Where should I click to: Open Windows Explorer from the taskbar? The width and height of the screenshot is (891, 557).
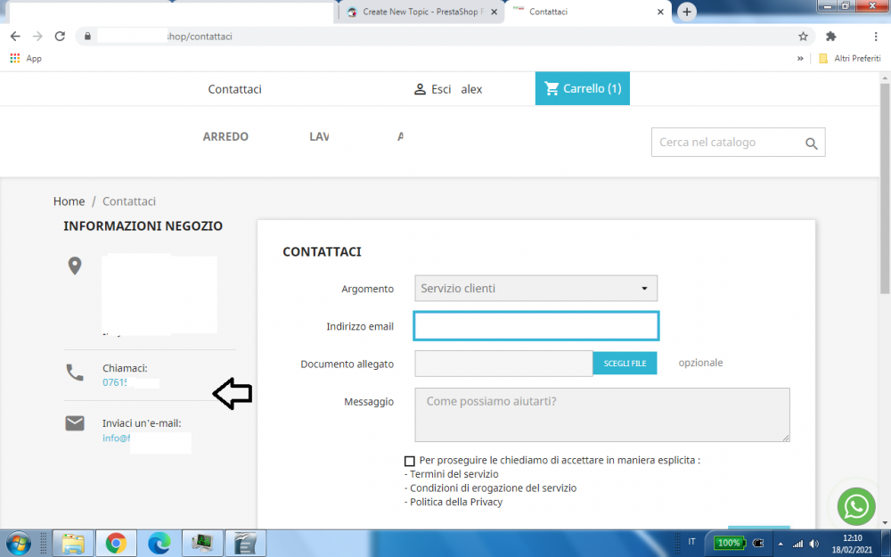(x=73, y=544)
